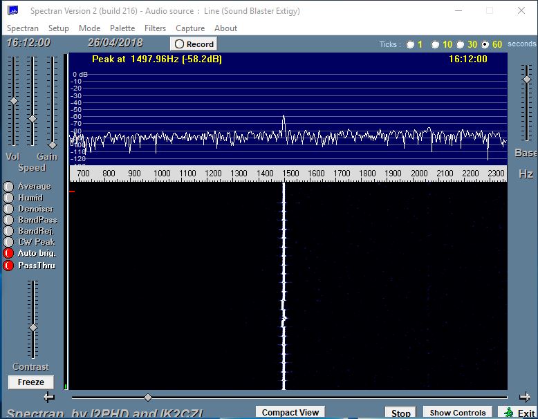Screen dimensions: 538x419
Task: Select the 10 seconds ticks radio button
Action: (435, 44)
